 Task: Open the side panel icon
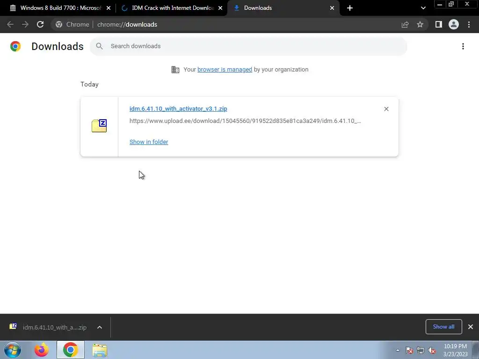(439, 24)
